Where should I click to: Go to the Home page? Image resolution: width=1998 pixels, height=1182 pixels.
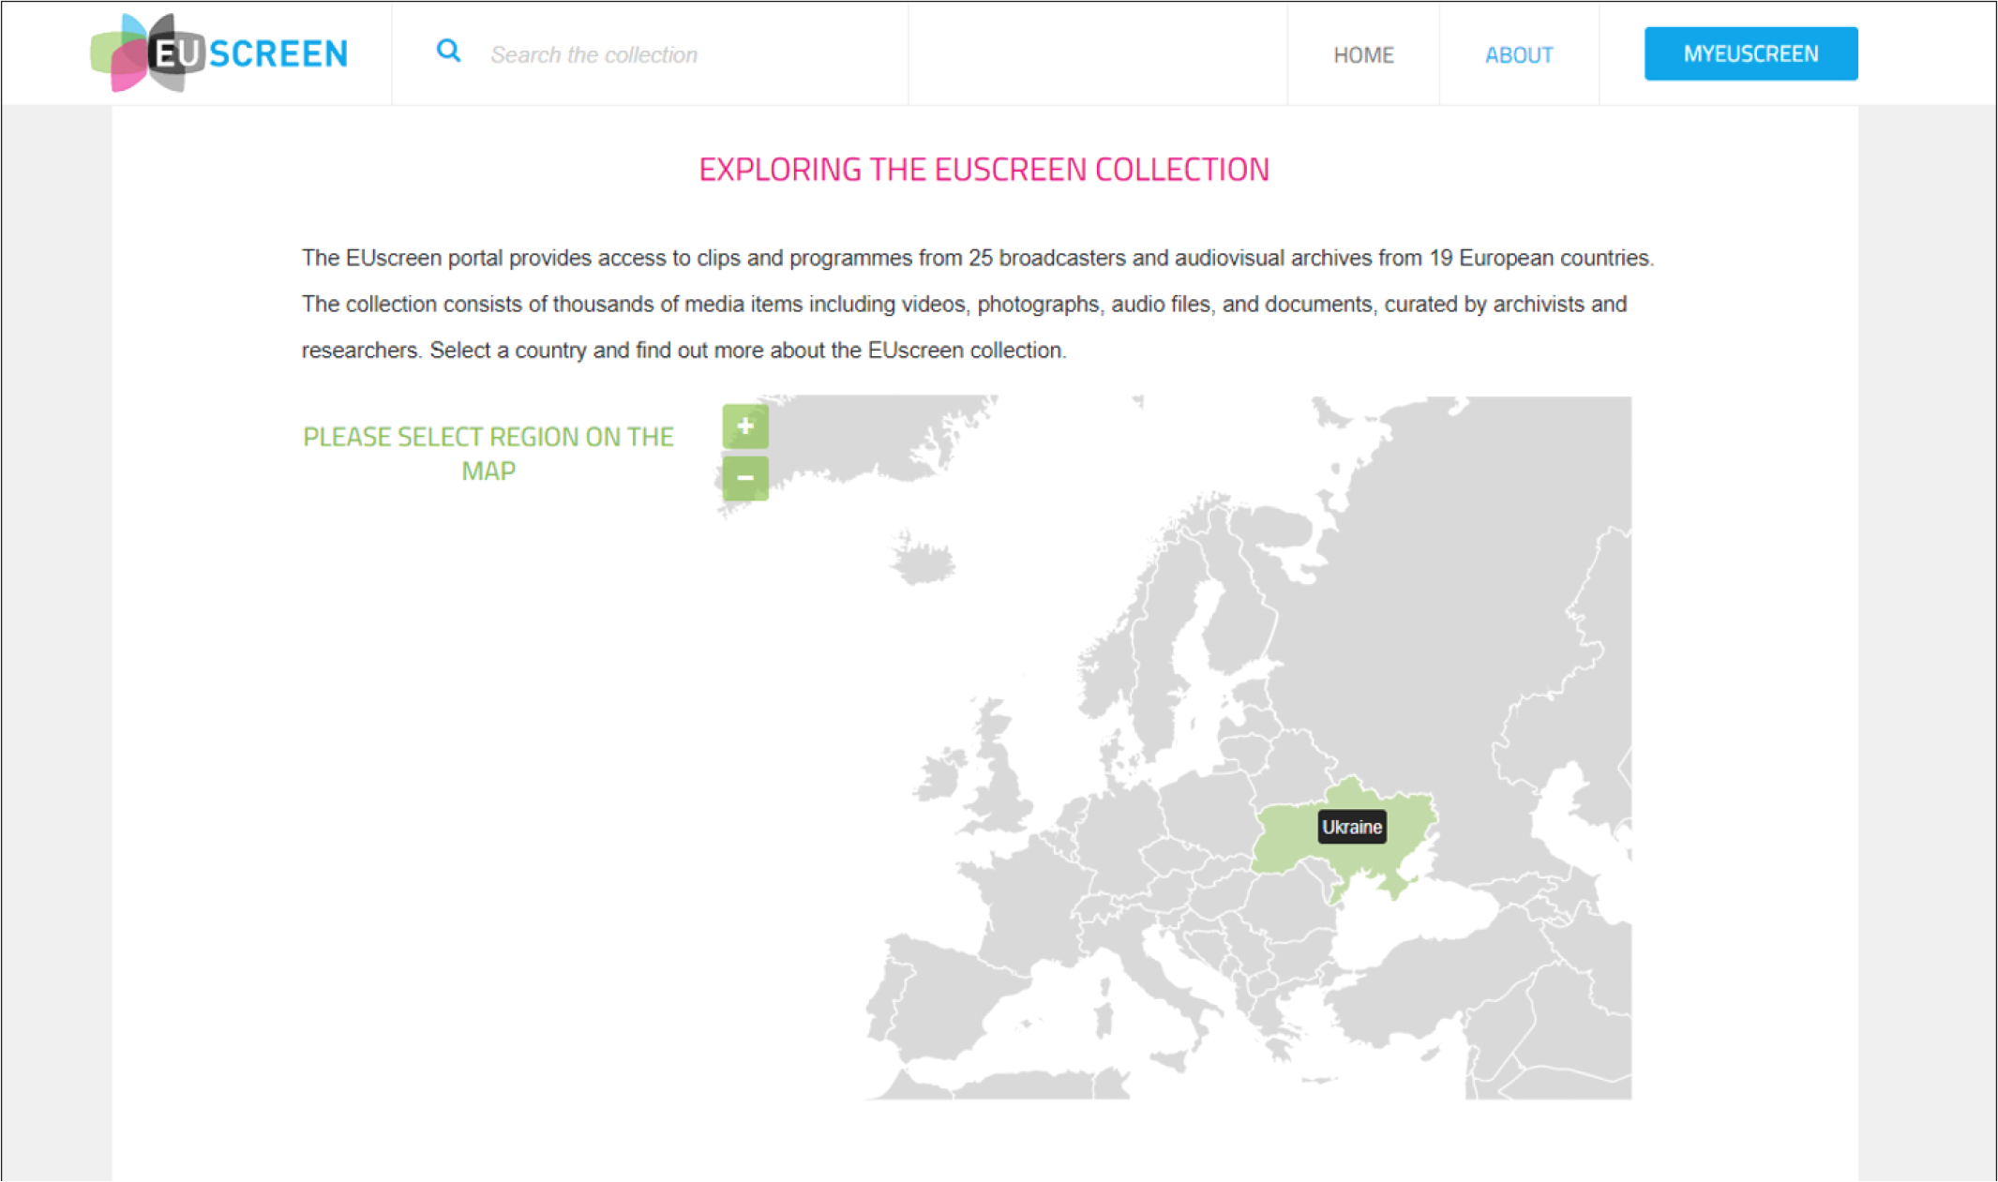click(x=1363, y=55)
